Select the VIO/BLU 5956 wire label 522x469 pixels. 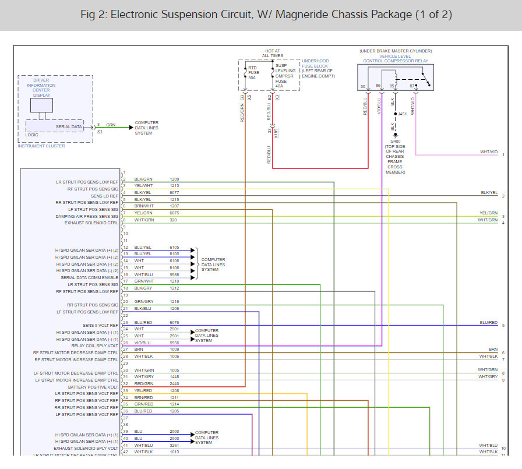point(157,343)
